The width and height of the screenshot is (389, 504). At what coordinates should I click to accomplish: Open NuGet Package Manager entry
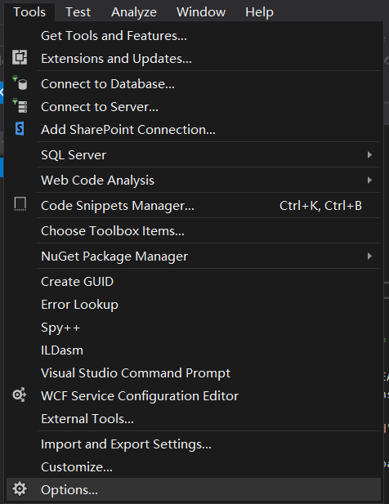[x=194, y=256]
